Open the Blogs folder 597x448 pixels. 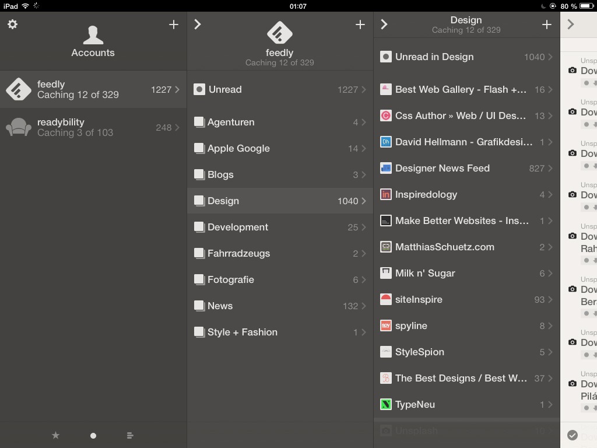[280, 174]
